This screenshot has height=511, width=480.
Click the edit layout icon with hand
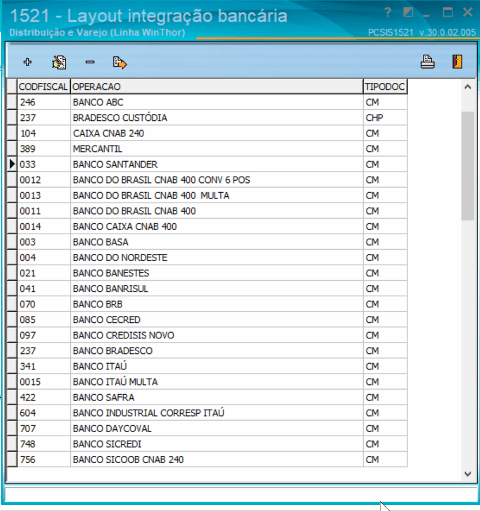pyautogui.click(x=59, y=62)
